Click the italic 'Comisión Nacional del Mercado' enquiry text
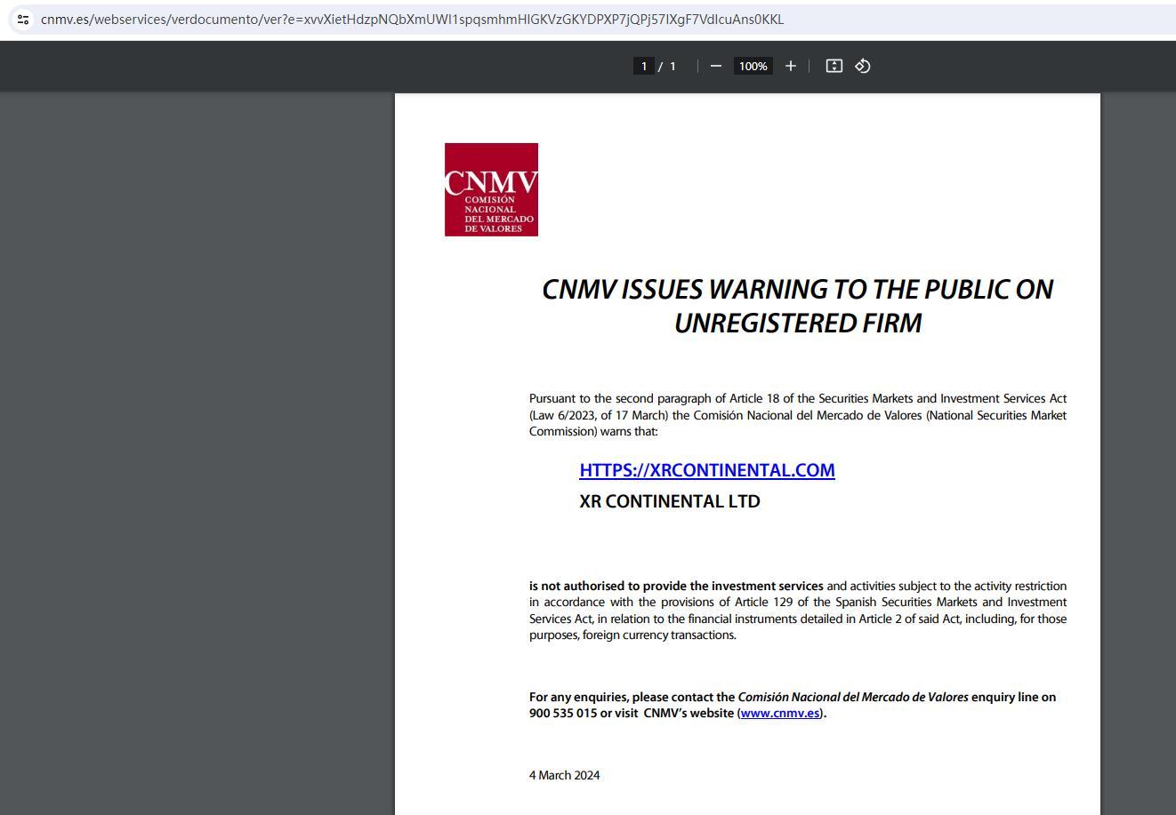Screen dimensions: 1176x815 tap(852, 697)
